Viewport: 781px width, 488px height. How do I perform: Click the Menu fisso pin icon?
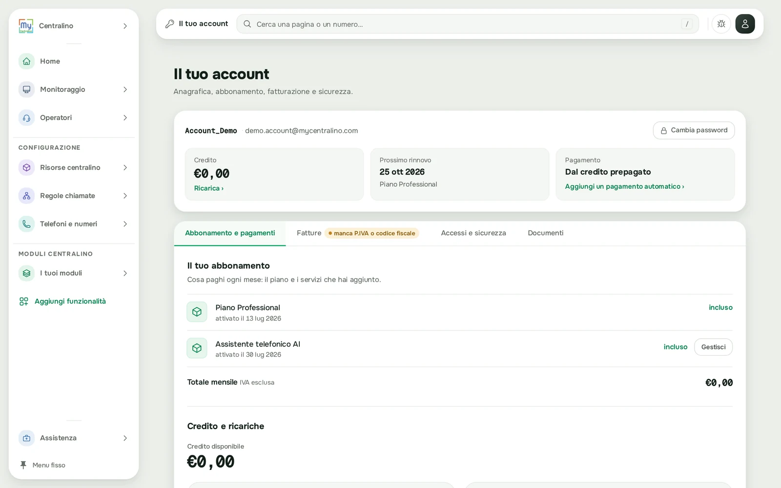pos(23,465)
